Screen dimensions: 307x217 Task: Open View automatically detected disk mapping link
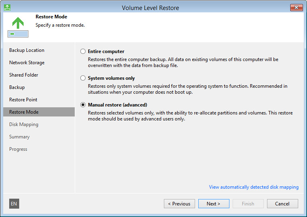coord(254,187)
